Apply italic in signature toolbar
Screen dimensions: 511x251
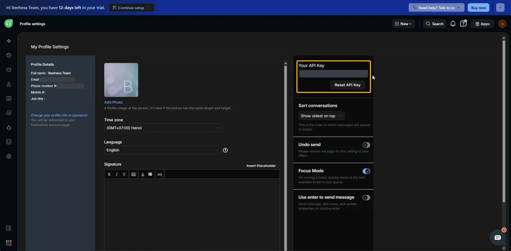click(116, 174)
